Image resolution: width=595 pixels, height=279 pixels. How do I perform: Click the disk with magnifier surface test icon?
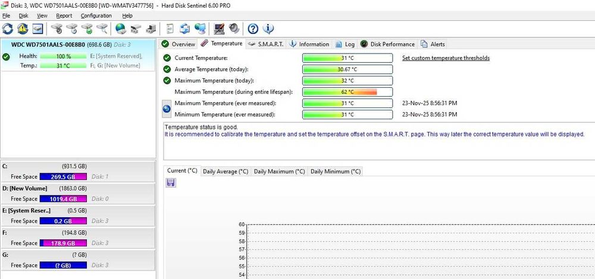[x=102, y=28]
